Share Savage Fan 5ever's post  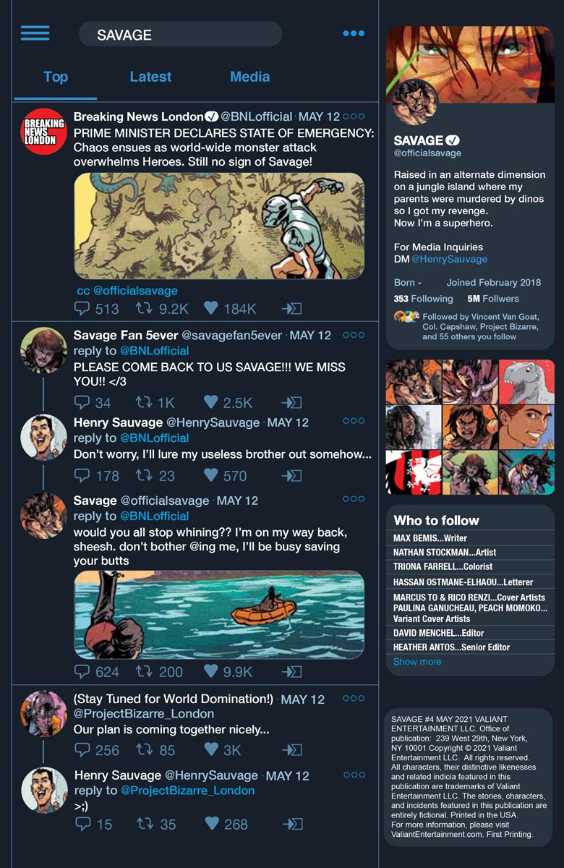(x=291, y=403)
